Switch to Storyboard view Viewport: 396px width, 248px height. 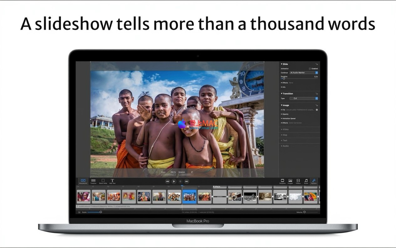[83, 181]
